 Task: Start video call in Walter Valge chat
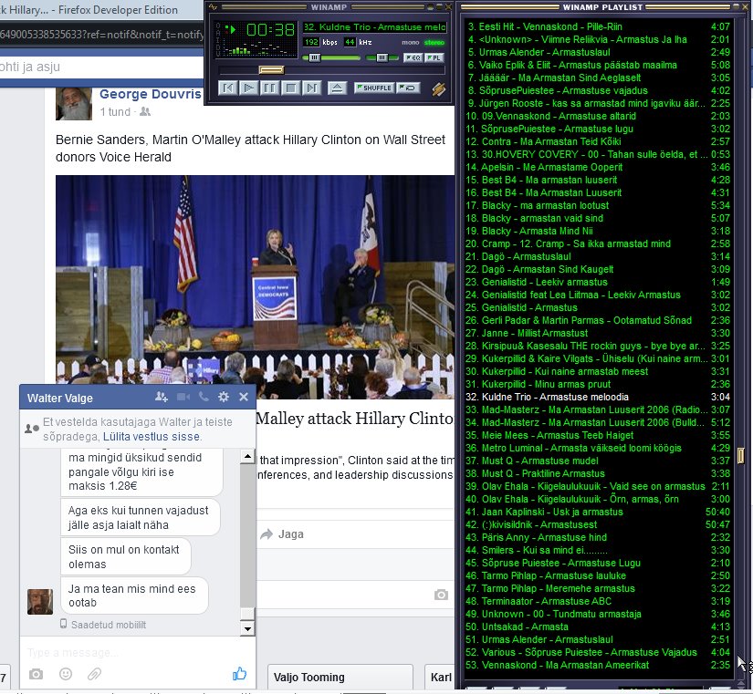tap(183, 397)
